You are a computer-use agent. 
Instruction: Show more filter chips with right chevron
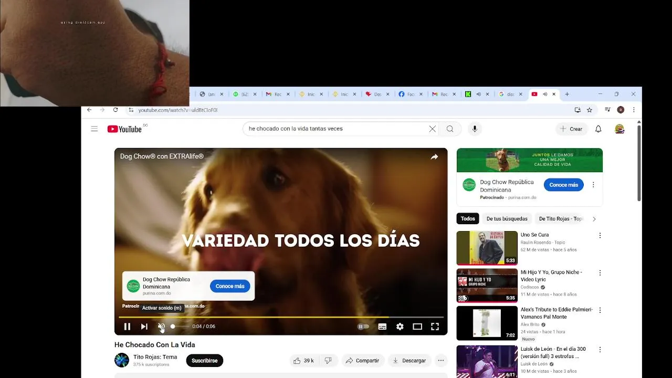(594, 219)
